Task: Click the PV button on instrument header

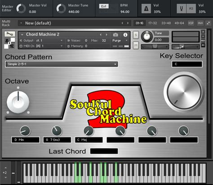Action: point(203,45)
